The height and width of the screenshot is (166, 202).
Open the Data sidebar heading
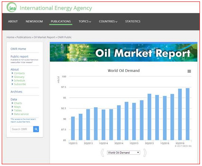[x=14, y=99]
